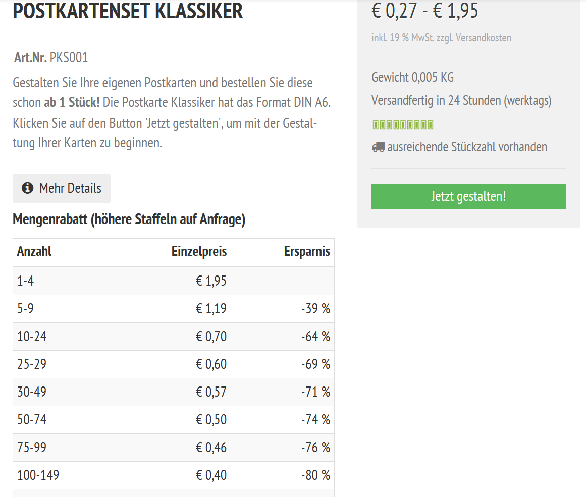This screenshot has width=586, height=497.
Task: Click the € 0,27 - € 1,95 price range
Action: tap(425, 11)
